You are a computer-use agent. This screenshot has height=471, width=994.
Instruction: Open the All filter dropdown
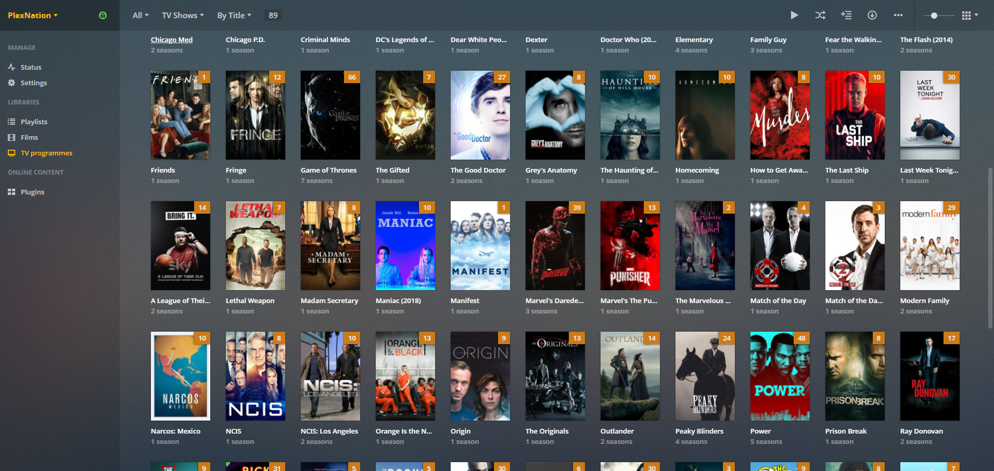click(141, 15)
